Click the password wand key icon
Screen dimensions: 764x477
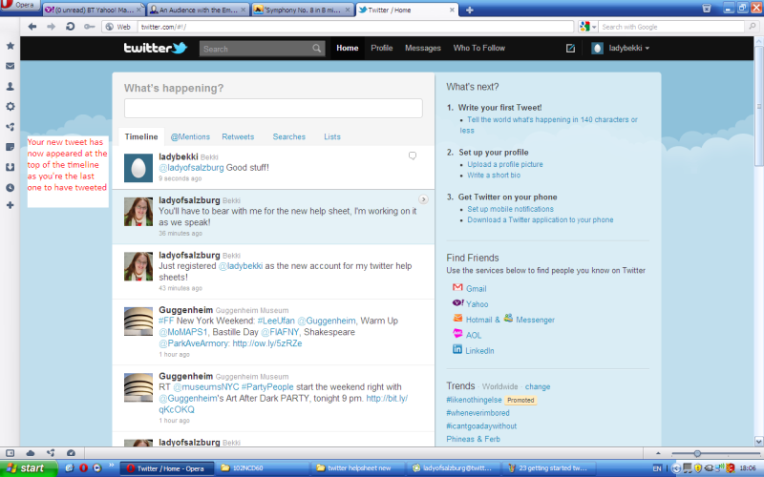click(89, 27)
